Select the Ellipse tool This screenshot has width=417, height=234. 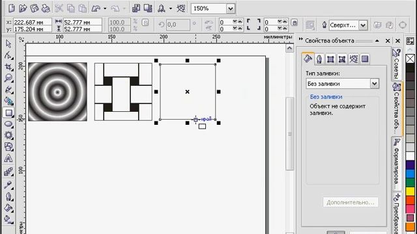tap(8, 124)
